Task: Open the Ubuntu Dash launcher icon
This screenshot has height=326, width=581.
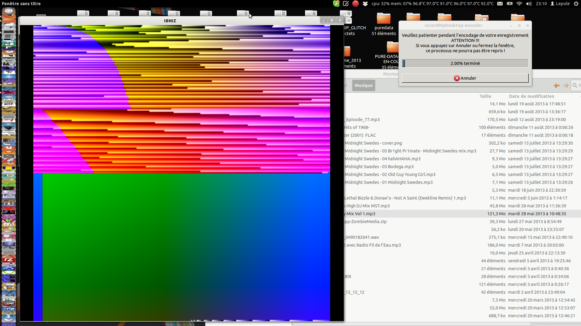Action: pos(9,11)
